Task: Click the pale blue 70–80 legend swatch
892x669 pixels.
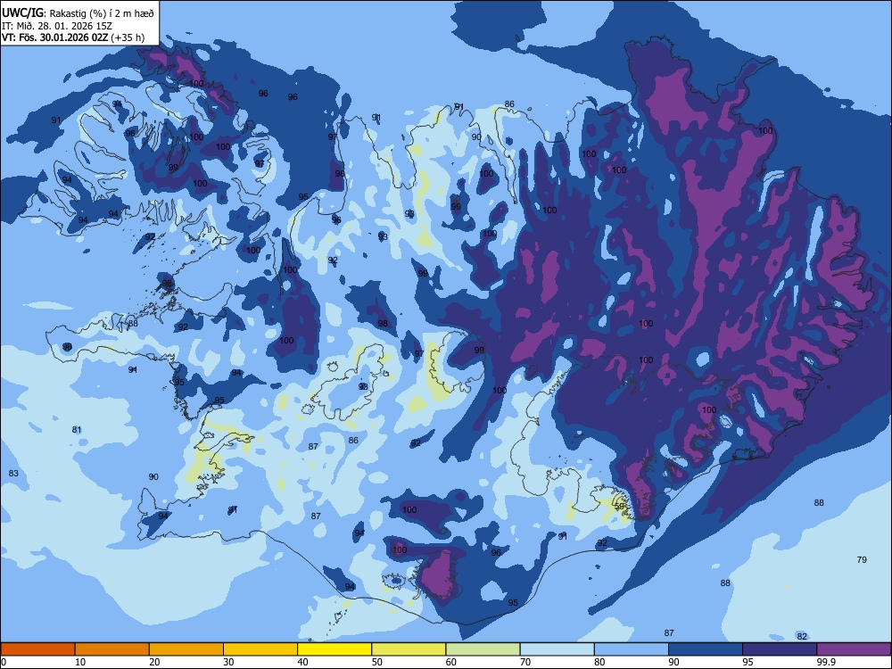Action: [x=557, y=649]
